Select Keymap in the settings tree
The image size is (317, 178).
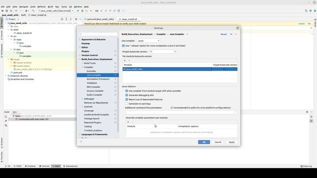coord(86,44)
